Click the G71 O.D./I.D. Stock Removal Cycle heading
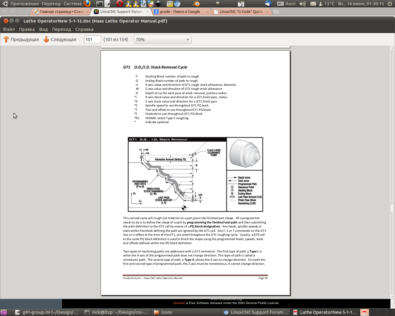This screenshot has width=395, height=316. click(x=155, y=67)
